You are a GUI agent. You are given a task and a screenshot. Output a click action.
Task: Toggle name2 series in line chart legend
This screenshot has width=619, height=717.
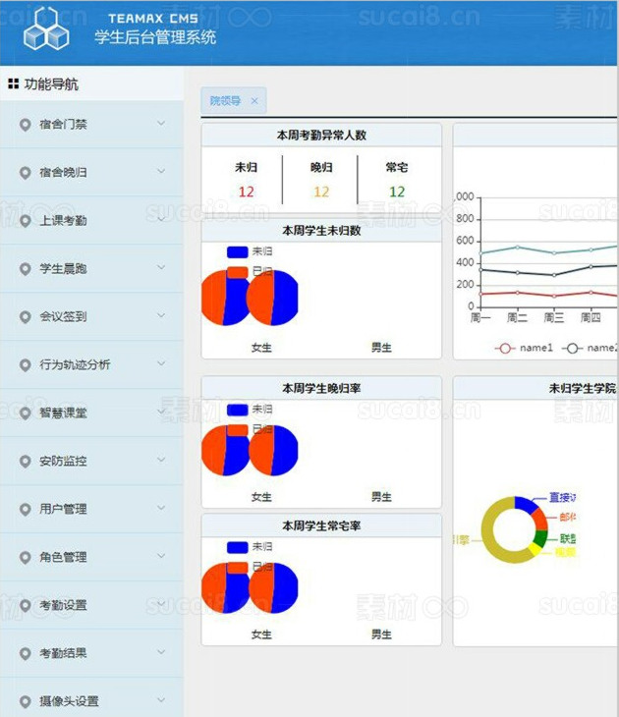tap(591, 348)
